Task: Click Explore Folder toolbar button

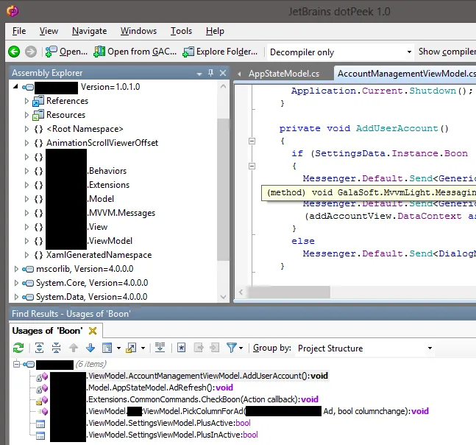Action: (221, 52)
